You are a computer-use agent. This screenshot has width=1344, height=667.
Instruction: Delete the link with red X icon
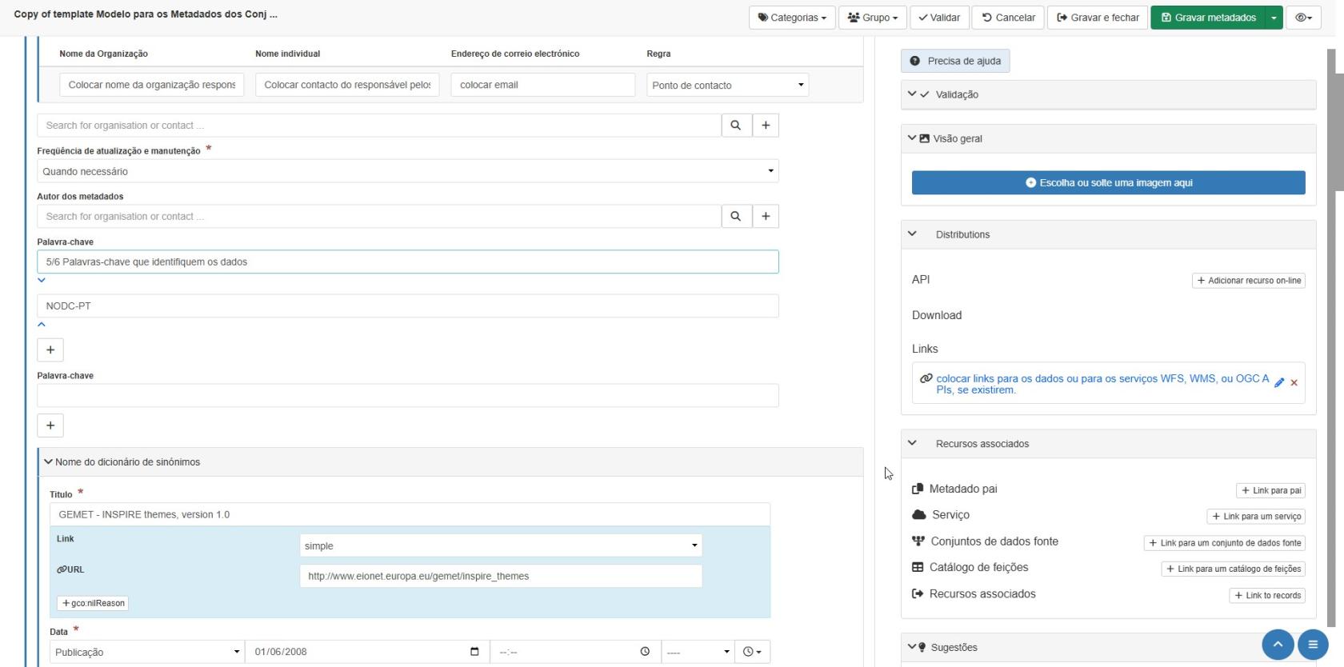(x=1294, y=383)
